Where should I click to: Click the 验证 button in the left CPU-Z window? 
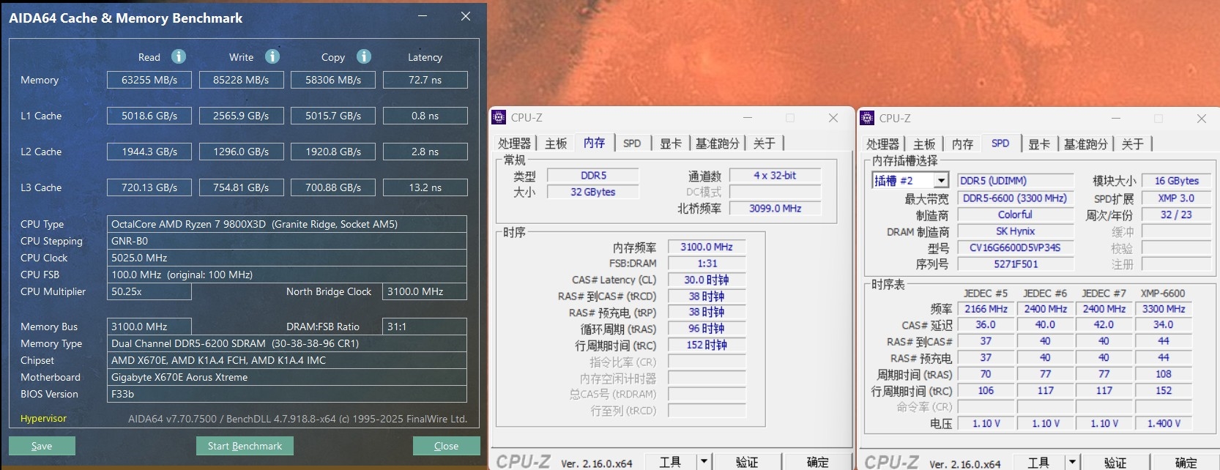pos(747,462)
